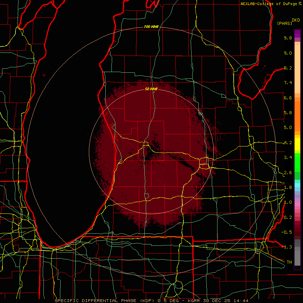Click the 4.2 value on the legend
The width and height of the screenshot is (303, 303).
pos(288,143)
